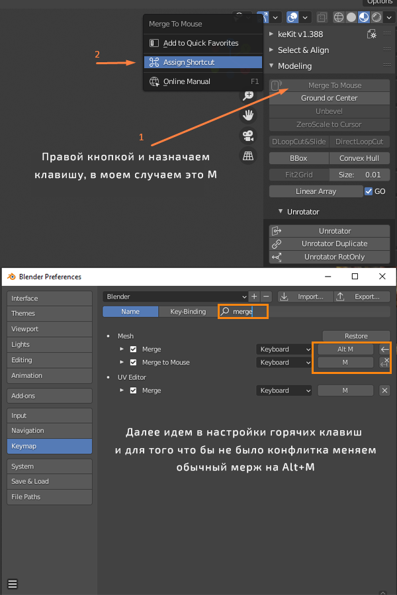Remove keymap preset with minus button

coord(267,297)
